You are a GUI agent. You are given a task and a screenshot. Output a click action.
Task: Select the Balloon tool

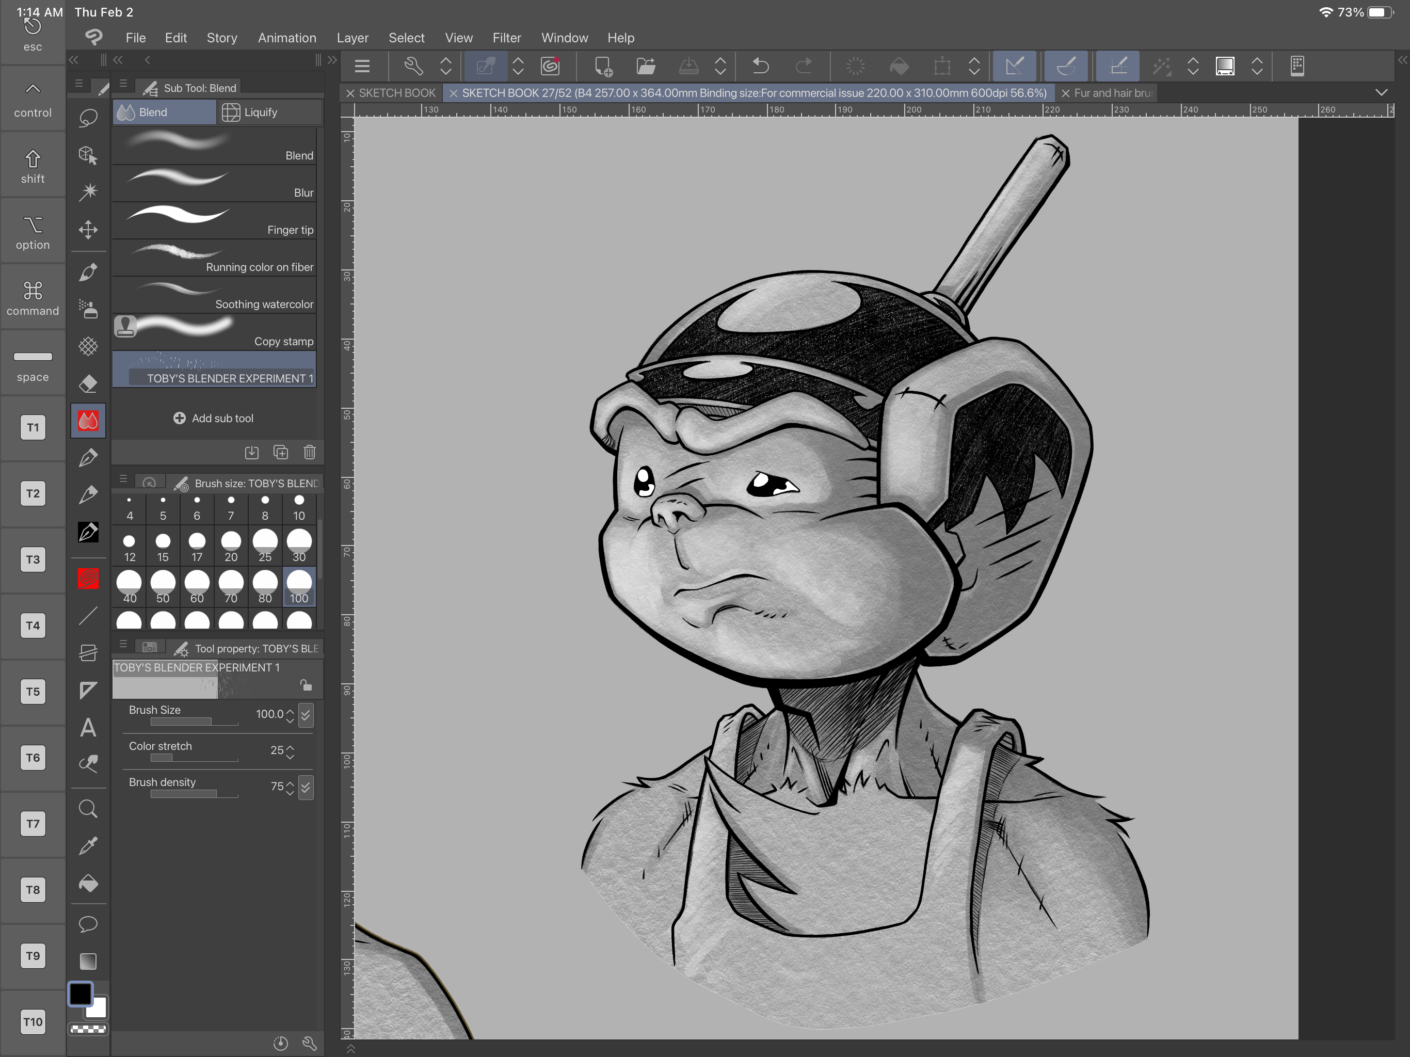[88, 924]
